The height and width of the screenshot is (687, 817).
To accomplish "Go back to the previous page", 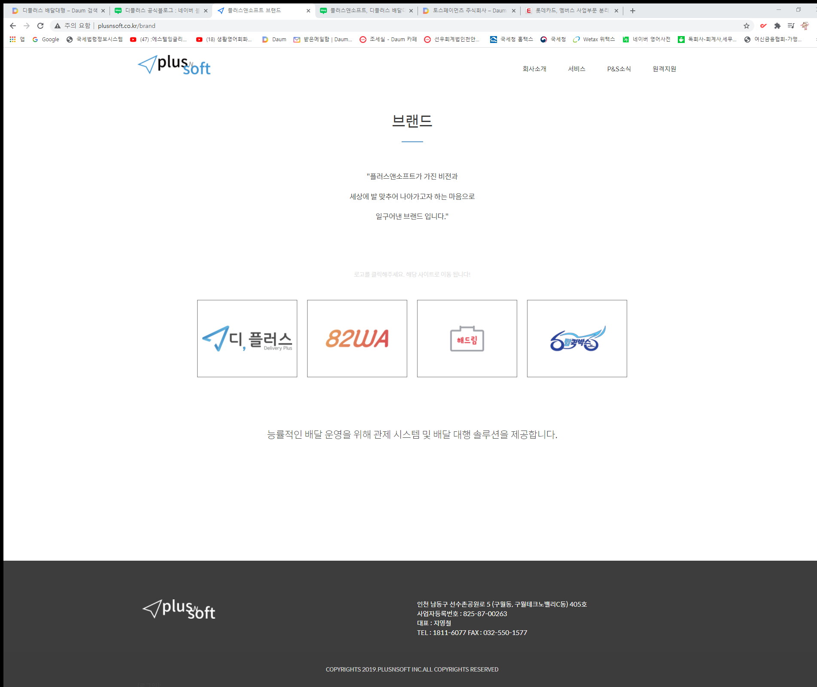I will (13, 26).
